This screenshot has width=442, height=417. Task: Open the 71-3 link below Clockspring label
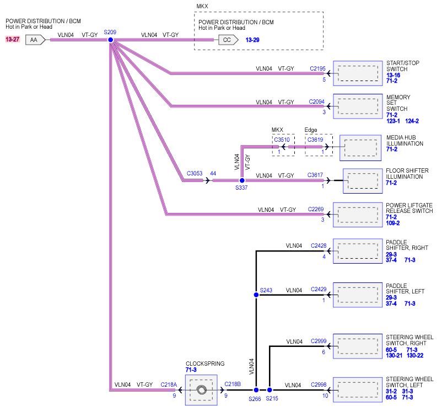[x=192, y=371]
